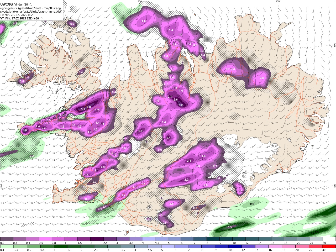Select the palest green 0.1–0.3 swatch in lower legend
This screenshot has height=252, width=336.
(x=7, y=246)
